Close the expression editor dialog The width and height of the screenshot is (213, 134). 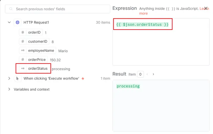coord(206,8)
